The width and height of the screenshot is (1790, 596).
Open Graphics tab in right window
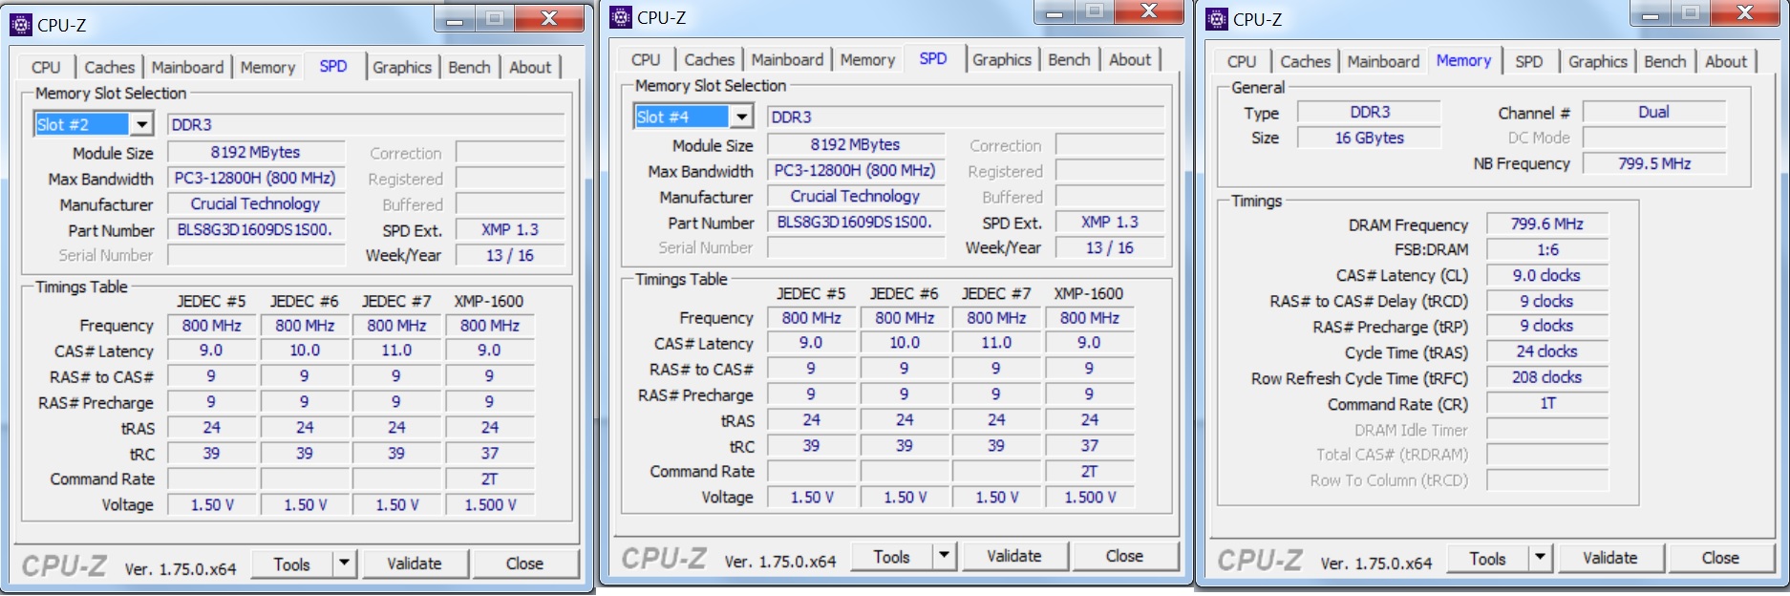[1598, 61]
